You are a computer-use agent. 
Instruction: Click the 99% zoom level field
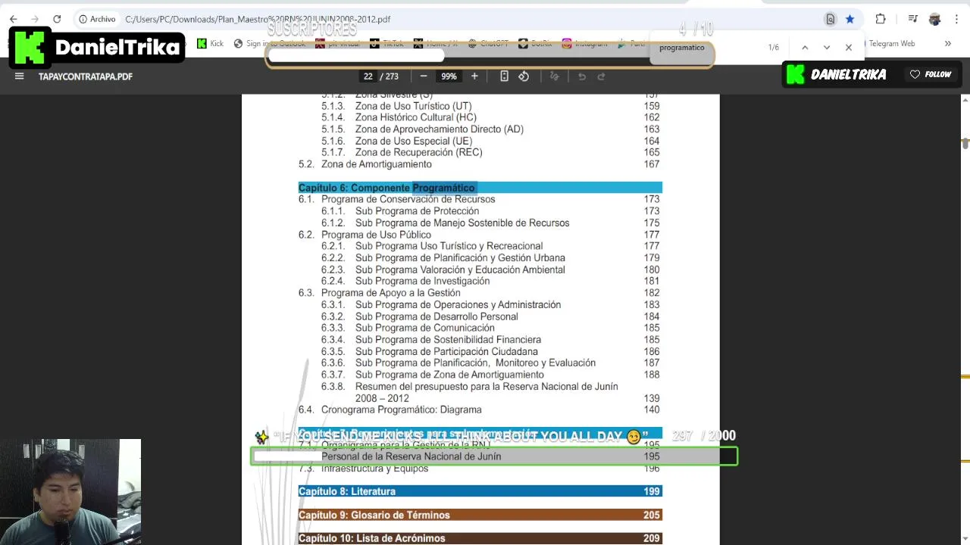click(x=449, y=76)
